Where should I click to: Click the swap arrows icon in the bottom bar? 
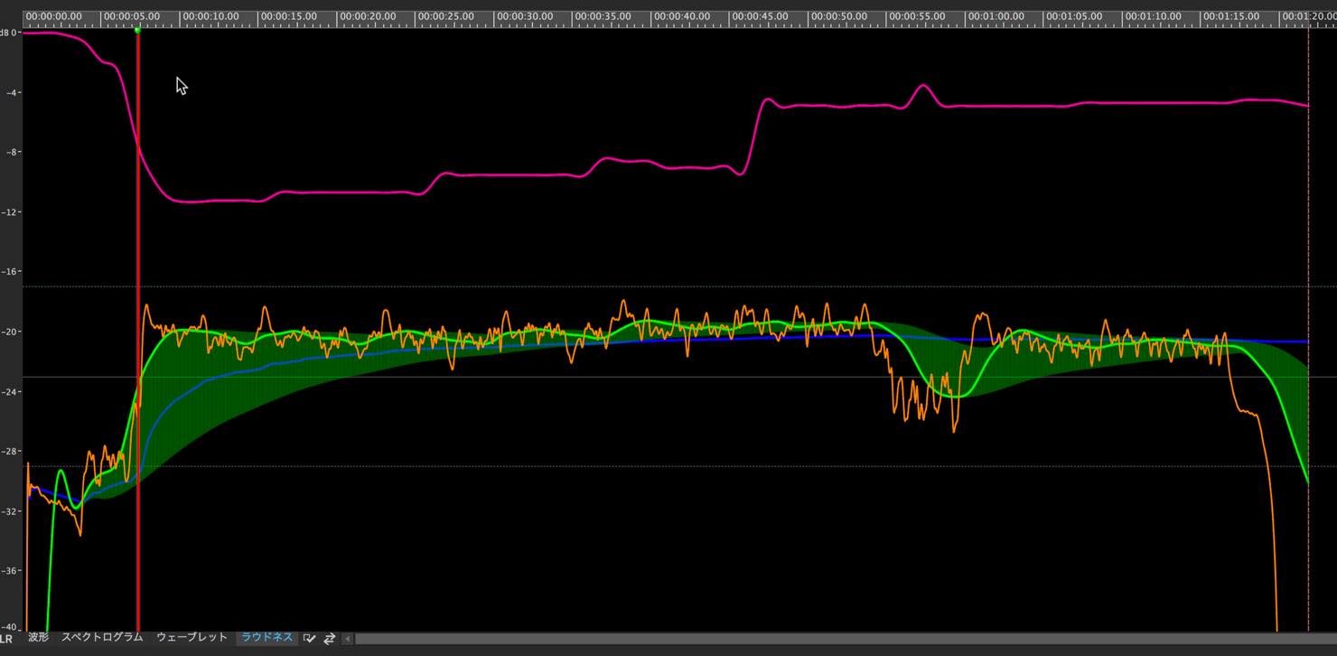329,638
